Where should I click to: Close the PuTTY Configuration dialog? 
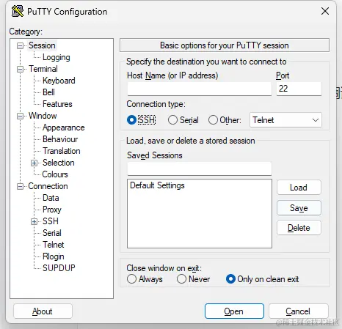(x=325, y=11)
